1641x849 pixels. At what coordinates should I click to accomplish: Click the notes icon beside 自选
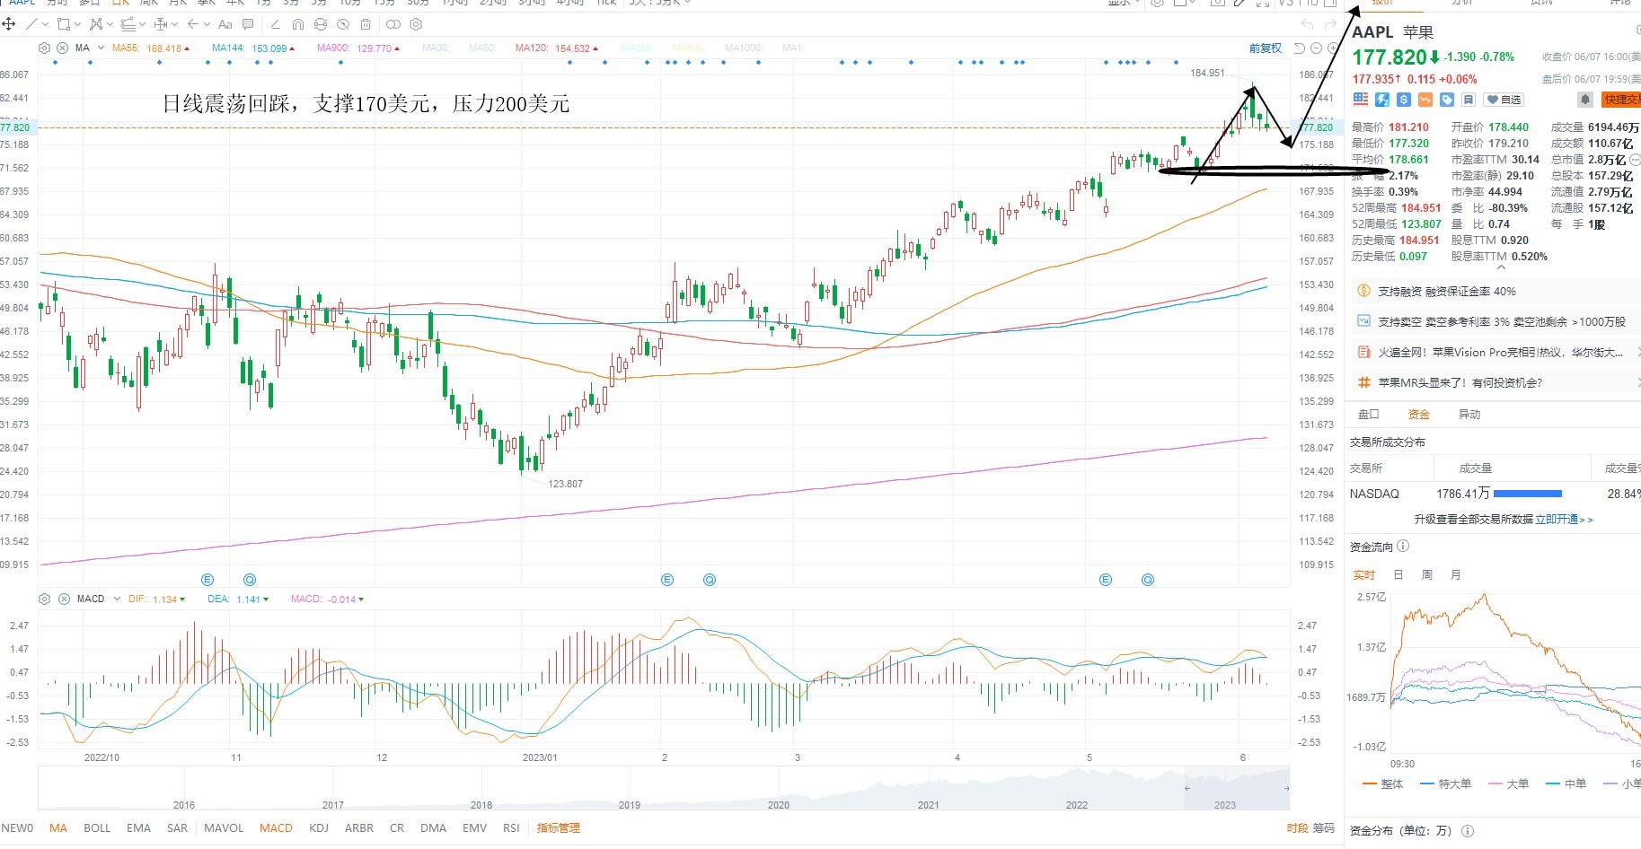(x=1469, y=100)
